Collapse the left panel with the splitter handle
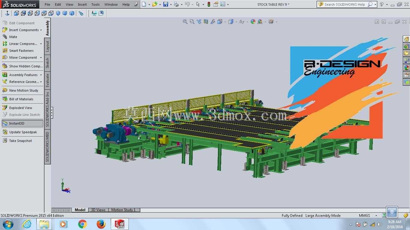The width and height of the screenshot is (410, 230). point(52,113)
